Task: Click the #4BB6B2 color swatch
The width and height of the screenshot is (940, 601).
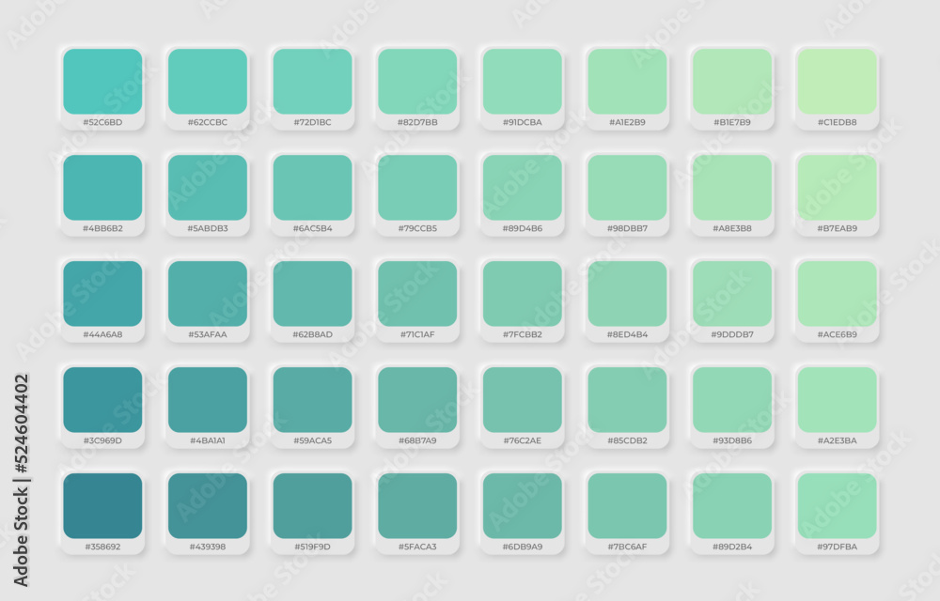Action: tap(102, 188)
